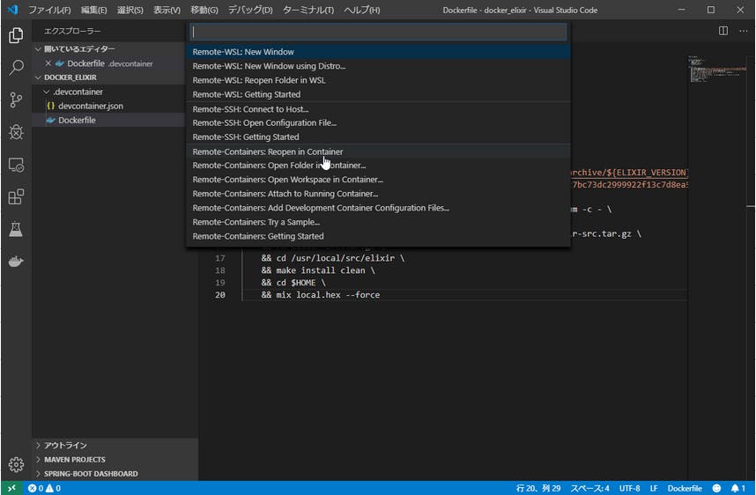
Task: Open the 移動(G) menu
Action: (x=204, y=10)
